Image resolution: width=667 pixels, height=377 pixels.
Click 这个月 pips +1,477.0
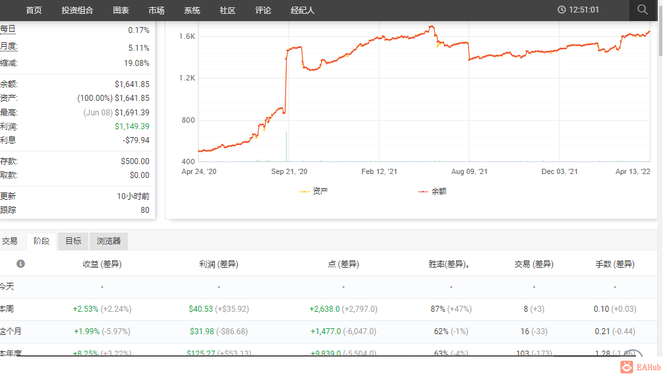coord(326,331)
